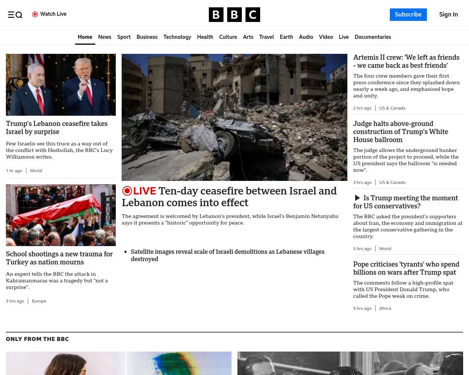
Task: Select the Home tab
Action: [x=85, y=37]
